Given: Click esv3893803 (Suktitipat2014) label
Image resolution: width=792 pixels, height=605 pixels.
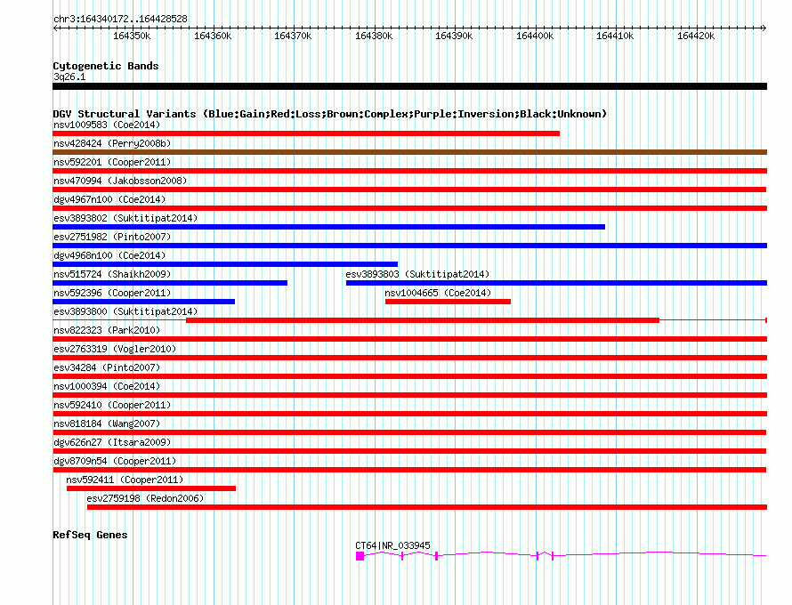Looking at the screenshot, I should (x=417, y=274).
